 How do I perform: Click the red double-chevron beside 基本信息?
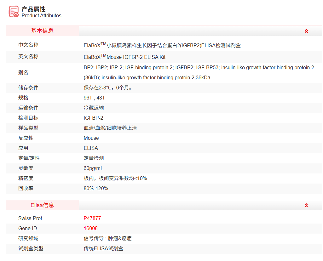pos(306,31)
